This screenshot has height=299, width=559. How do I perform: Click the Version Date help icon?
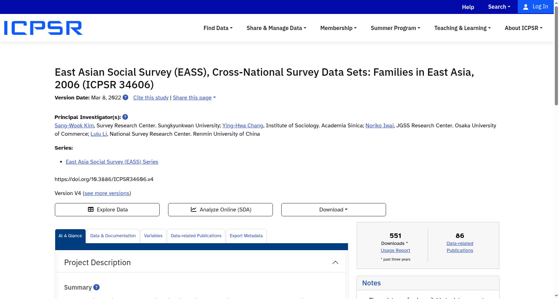(x=125, y=98)
